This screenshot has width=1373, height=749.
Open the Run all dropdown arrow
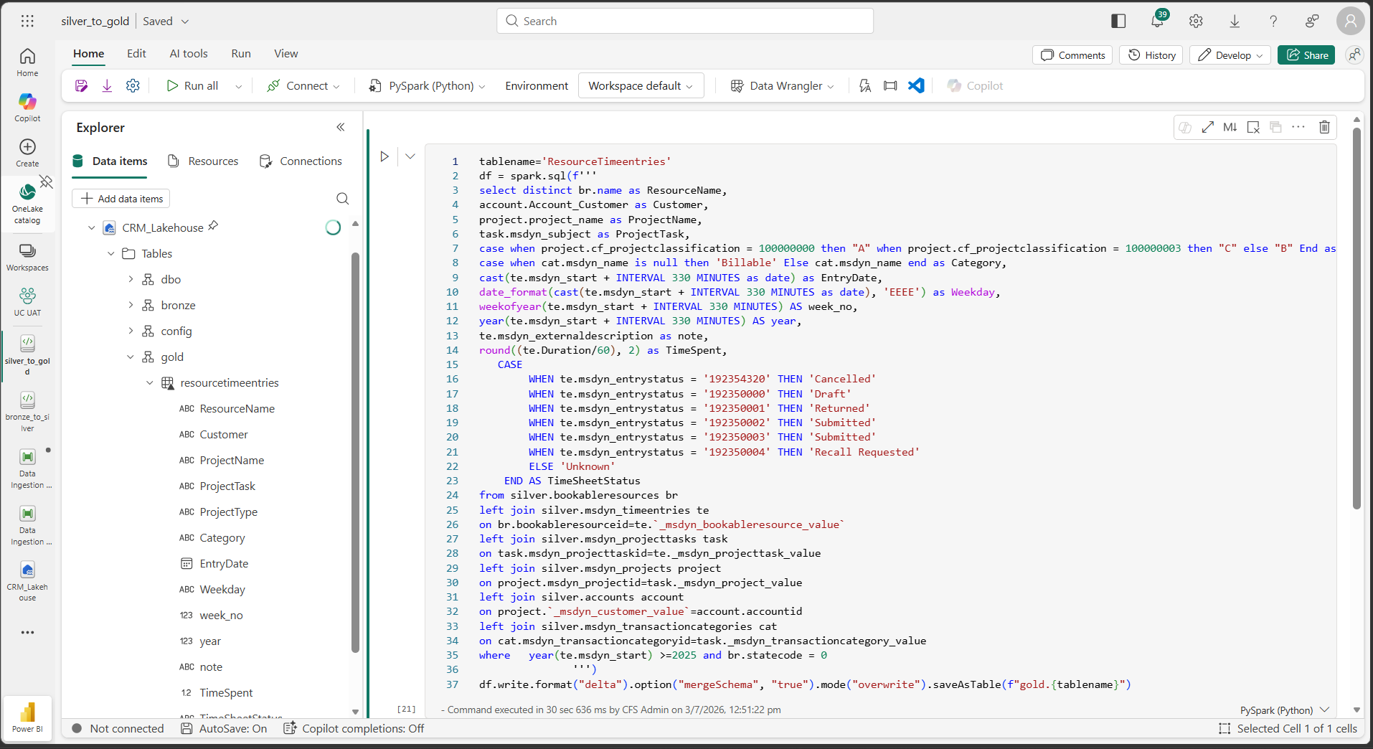pyautogui.click(x=238, y=86)
